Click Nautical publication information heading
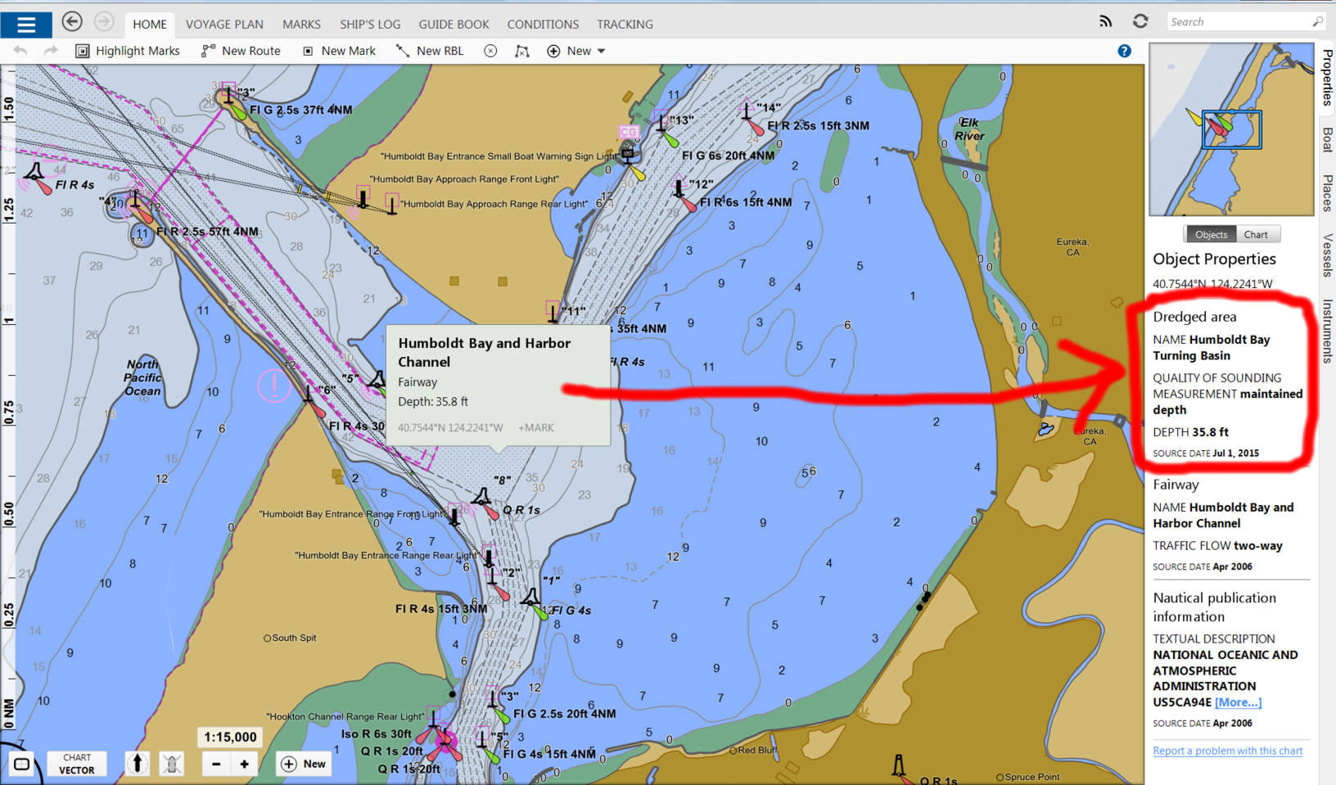The width and height of the screenshot is (1336, 785). click(x=1215, y=607)
